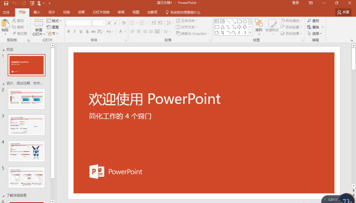Open the File (文件) tab
356x203 pixels.
6,12
